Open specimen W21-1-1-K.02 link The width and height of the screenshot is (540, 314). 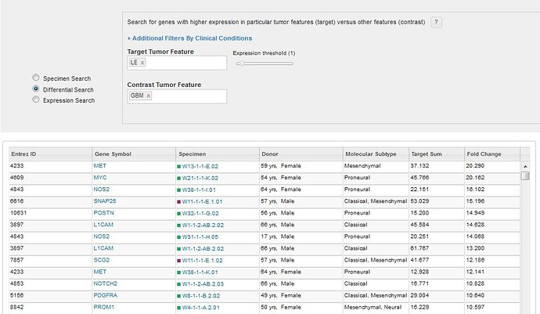pos(200,178)
